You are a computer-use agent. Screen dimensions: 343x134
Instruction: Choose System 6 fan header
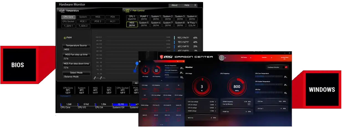pos(156,24)
